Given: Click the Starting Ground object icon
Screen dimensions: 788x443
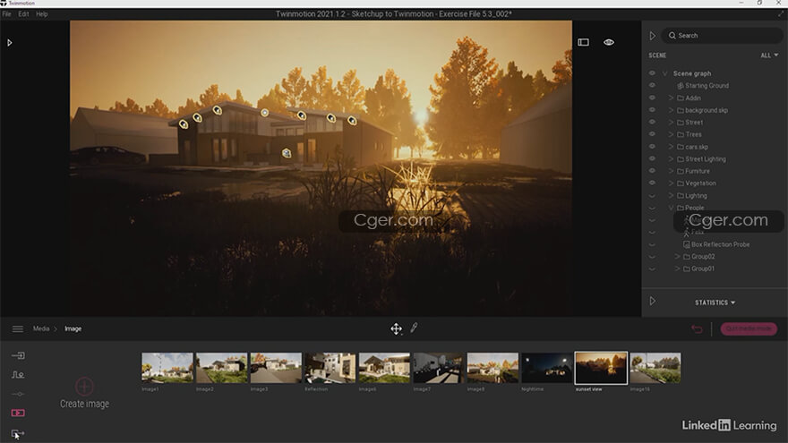Looking at the screenshot, I should 681,86.
